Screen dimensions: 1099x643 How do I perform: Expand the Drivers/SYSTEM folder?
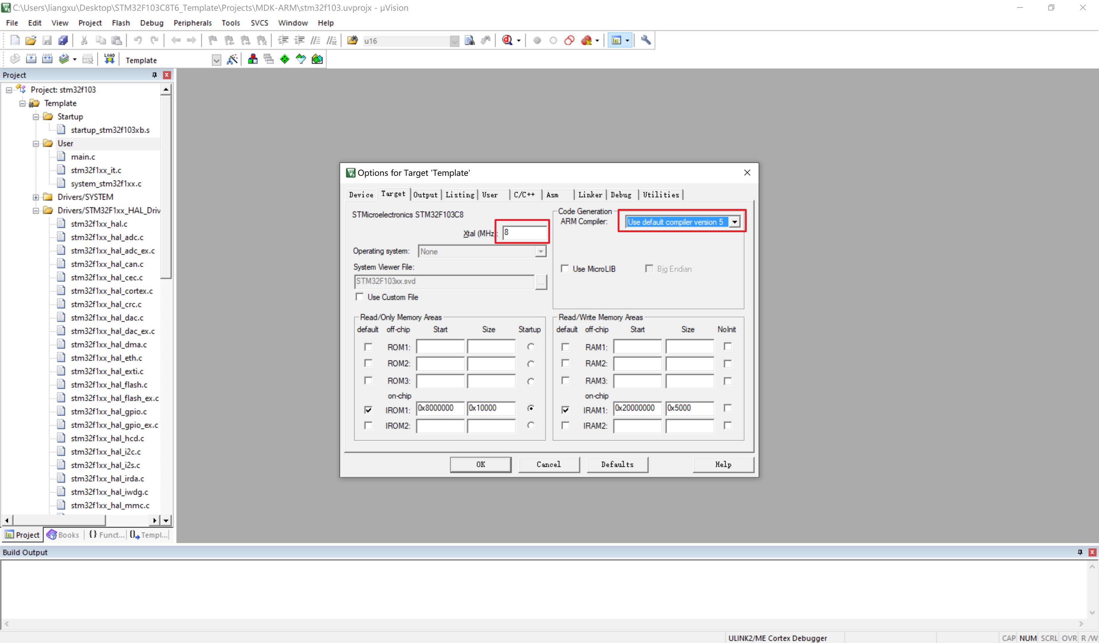[x=36, y=197]
